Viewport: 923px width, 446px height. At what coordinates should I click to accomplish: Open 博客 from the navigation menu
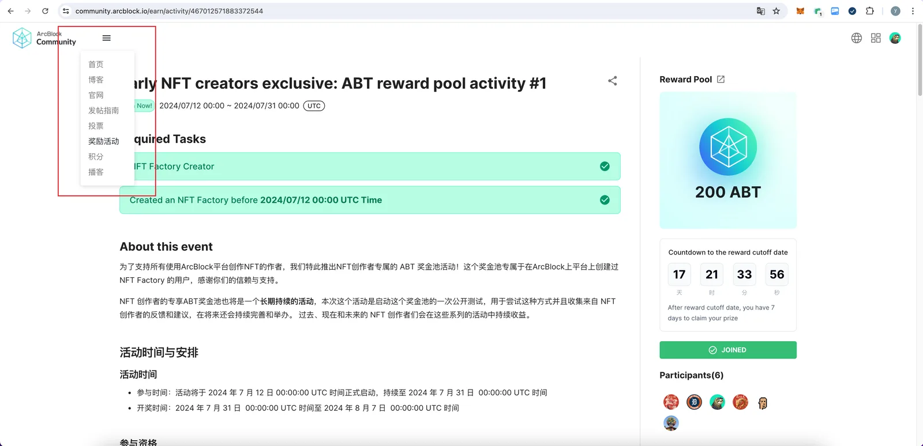96,80
